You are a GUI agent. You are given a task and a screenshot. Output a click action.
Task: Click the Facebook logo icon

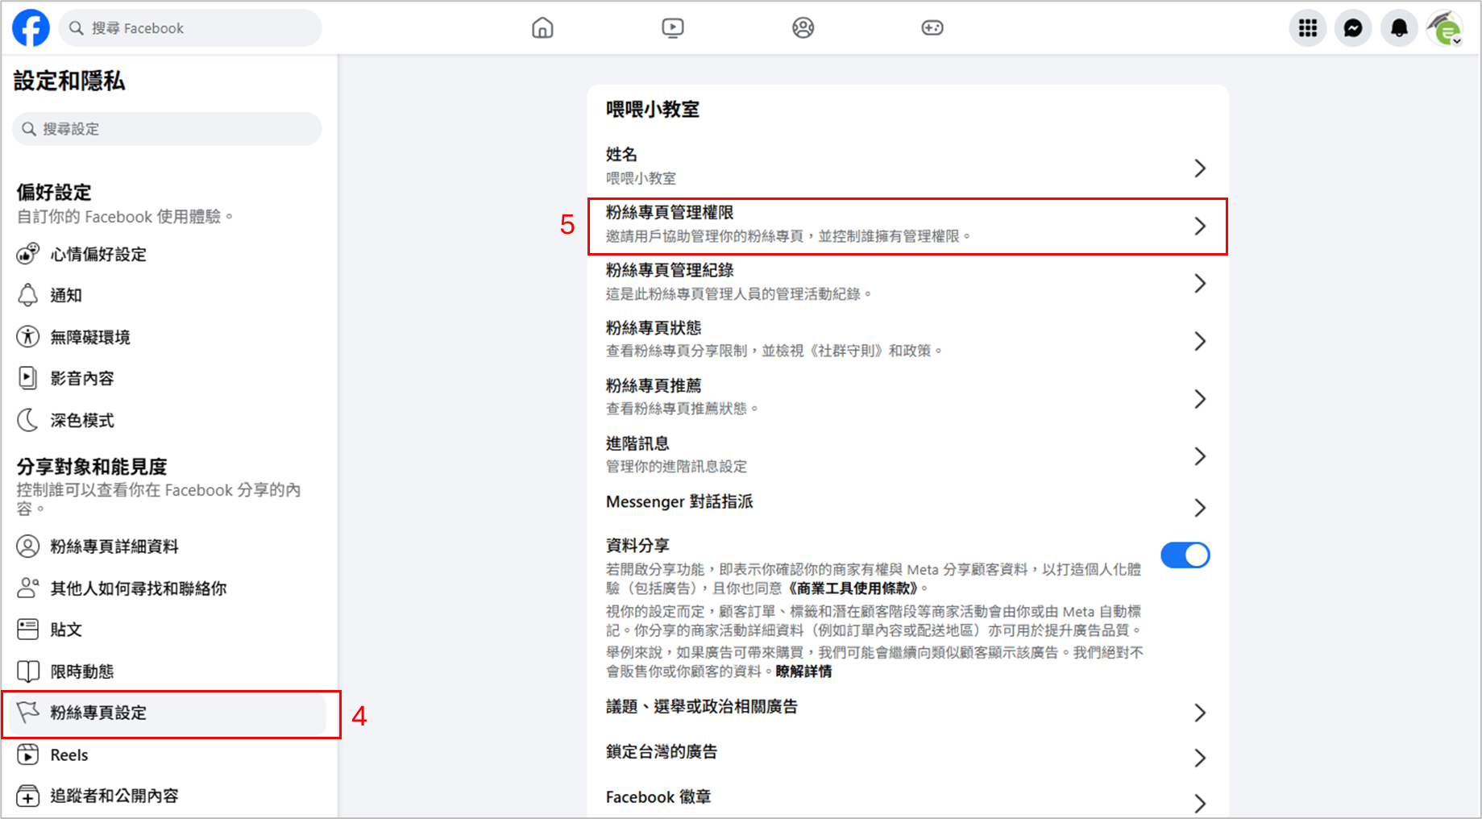tap(31, 28)
